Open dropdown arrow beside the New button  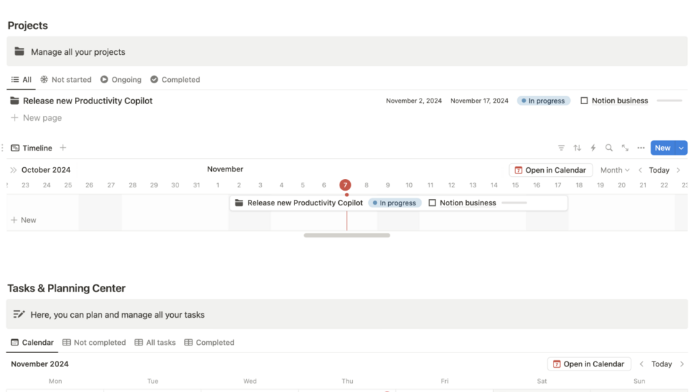[x=681, y=148]
